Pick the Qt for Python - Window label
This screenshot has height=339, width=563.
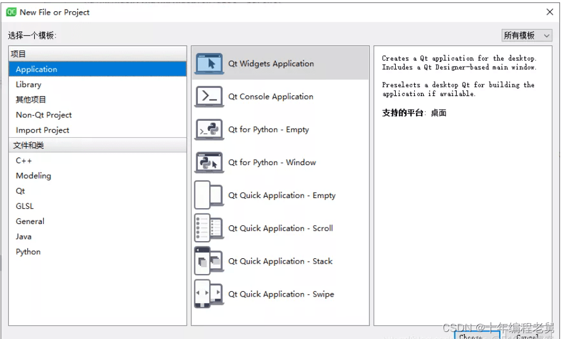coord(272,162)
